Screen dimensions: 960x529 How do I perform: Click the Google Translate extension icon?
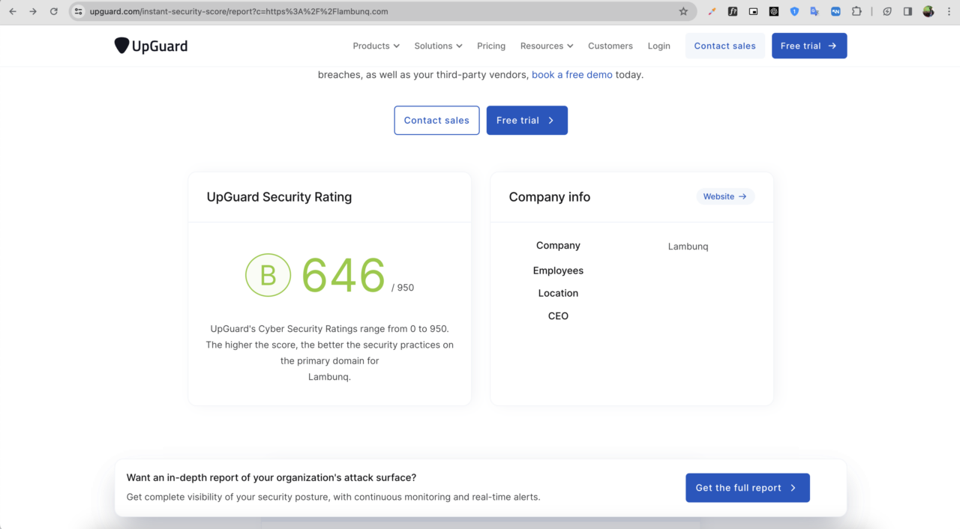(x=814, y=11)
